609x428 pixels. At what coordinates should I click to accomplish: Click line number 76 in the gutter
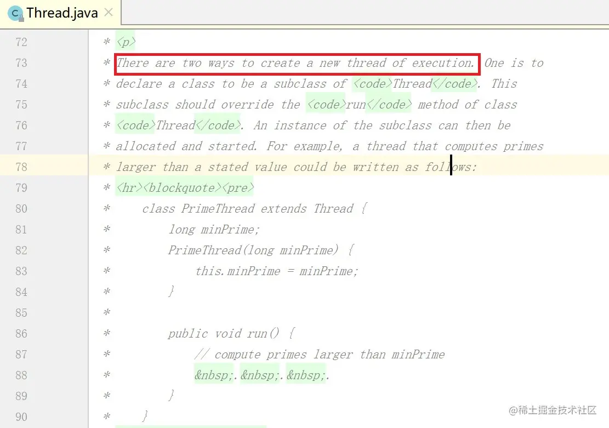21,125
